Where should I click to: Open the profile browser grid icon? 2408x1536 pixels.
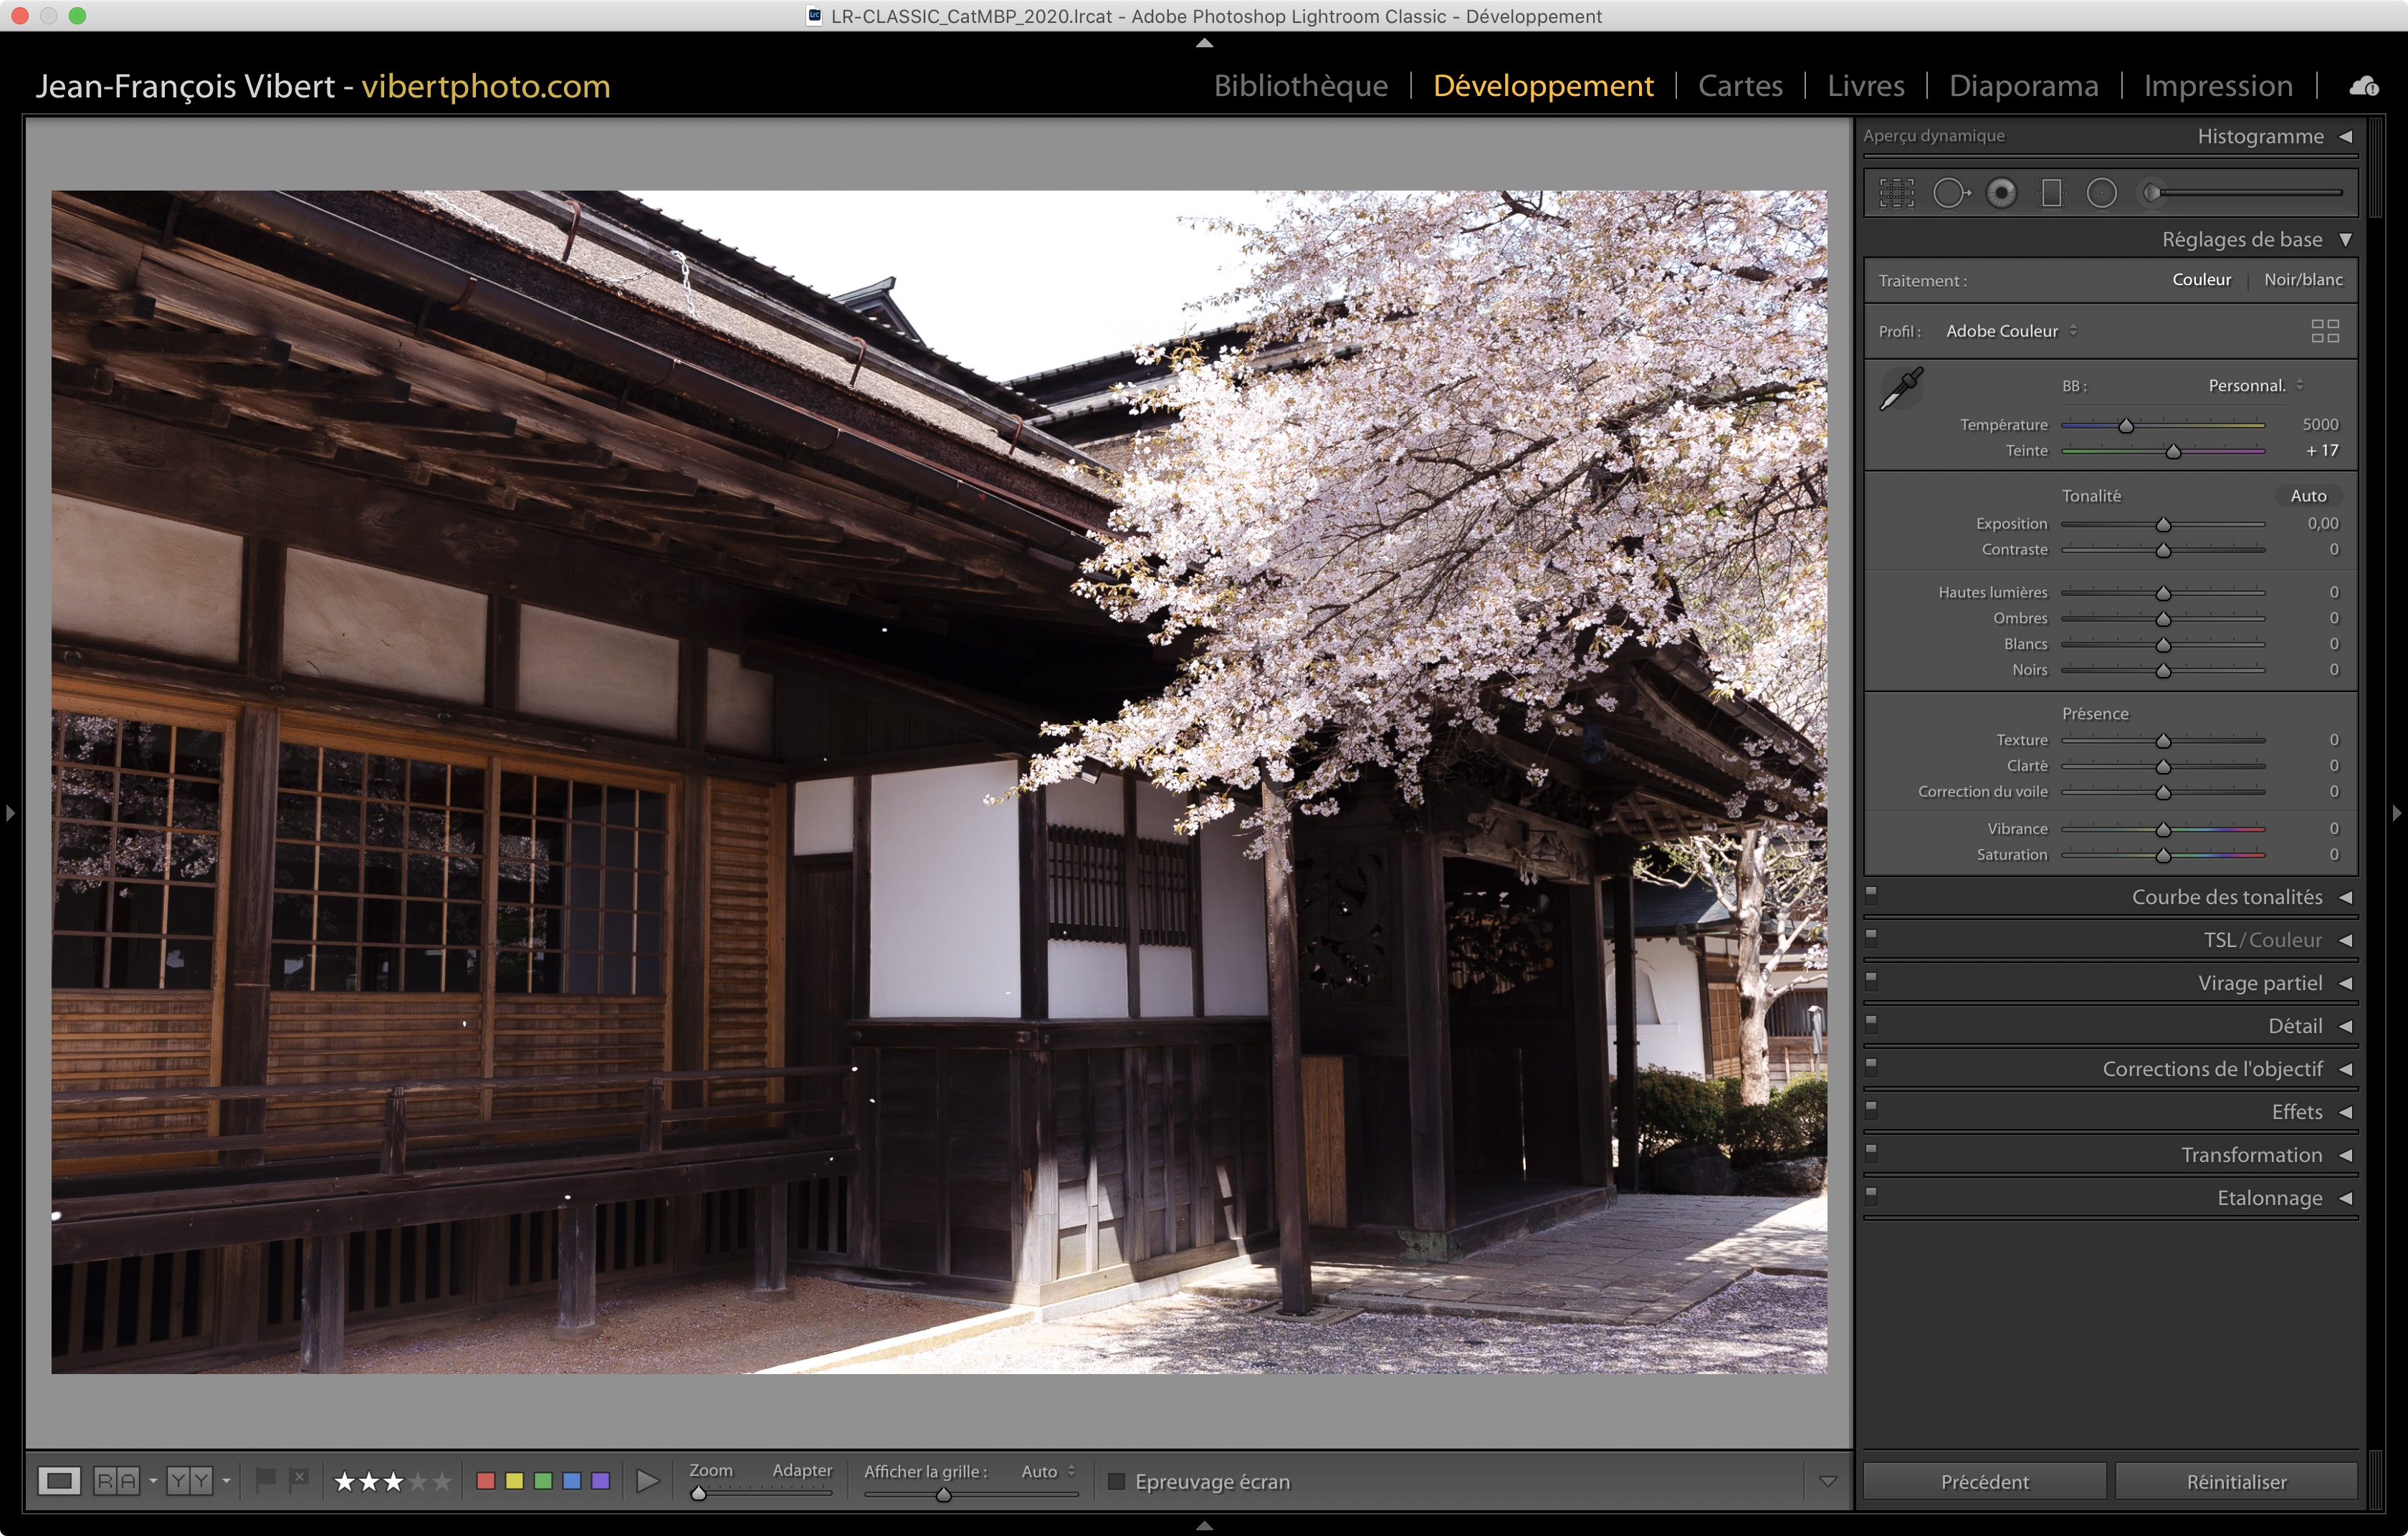point(2325,331)
